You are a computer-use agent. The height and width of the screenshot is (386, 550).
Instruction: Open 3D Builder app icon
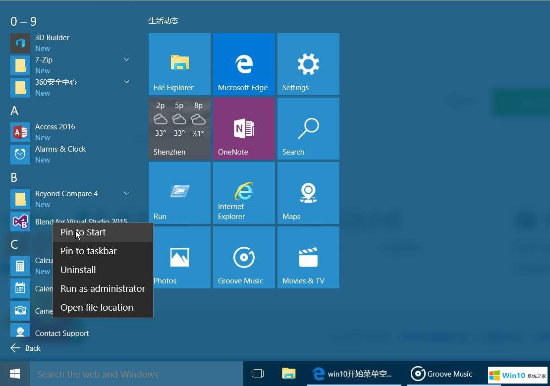tap(20, 43)
